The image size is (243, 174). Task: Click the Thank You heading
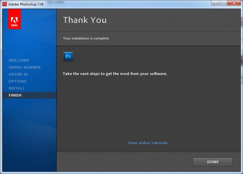[x=85, y=20]
